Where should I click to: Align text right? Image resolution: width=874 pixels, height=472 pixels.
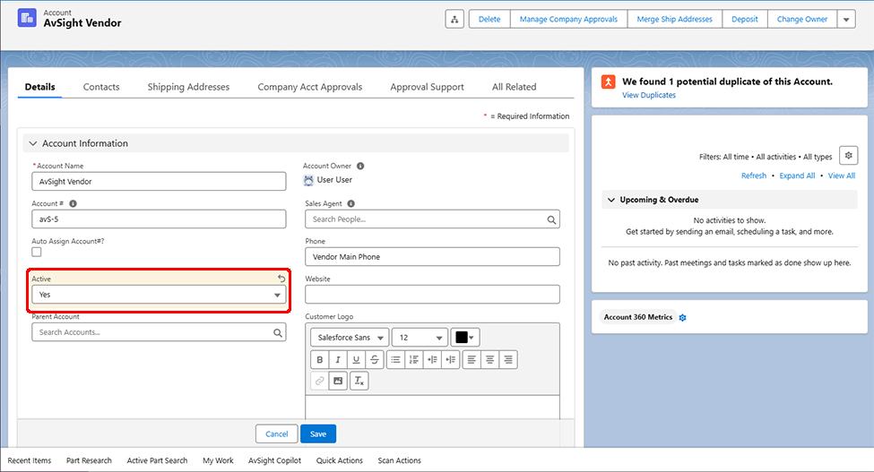click(x=508, y=359)
